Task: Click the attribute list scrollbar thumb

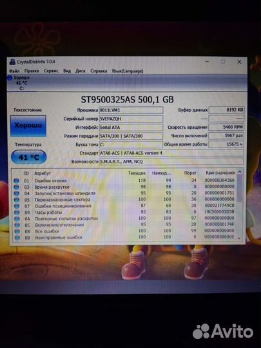Action: point(240,188)
